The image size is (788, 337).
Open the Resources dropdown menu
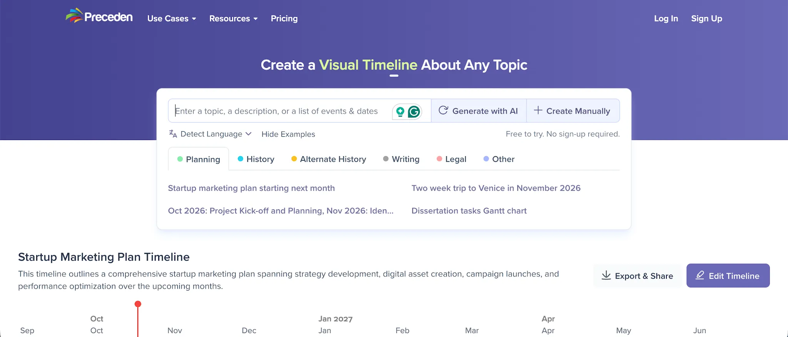pos(234,18)
